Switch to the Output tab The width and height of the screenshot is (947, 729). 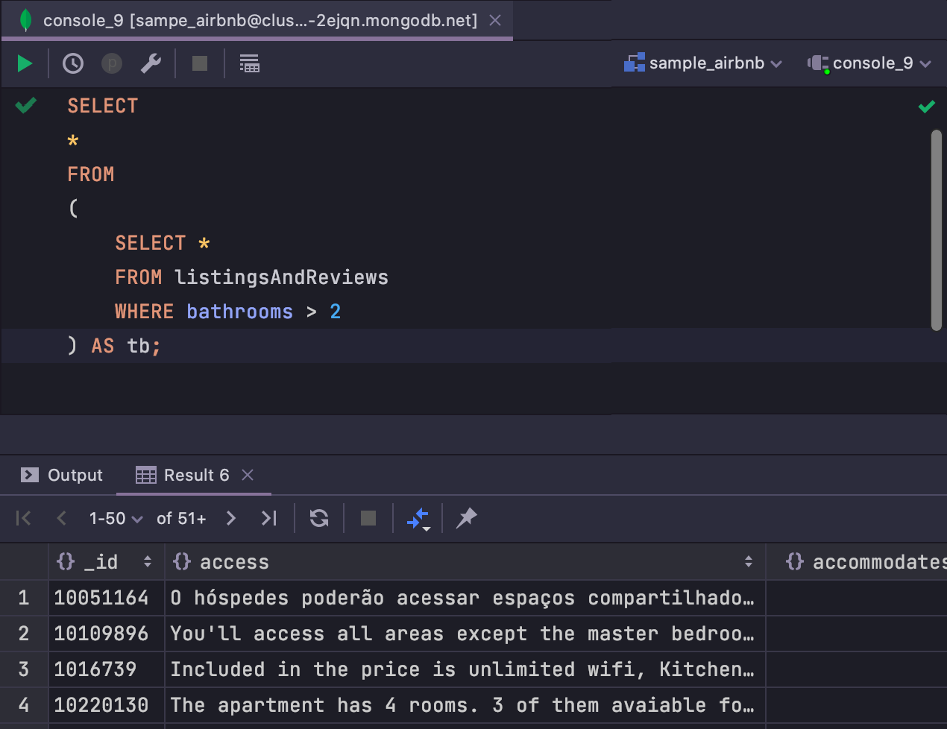pos(62,475)
